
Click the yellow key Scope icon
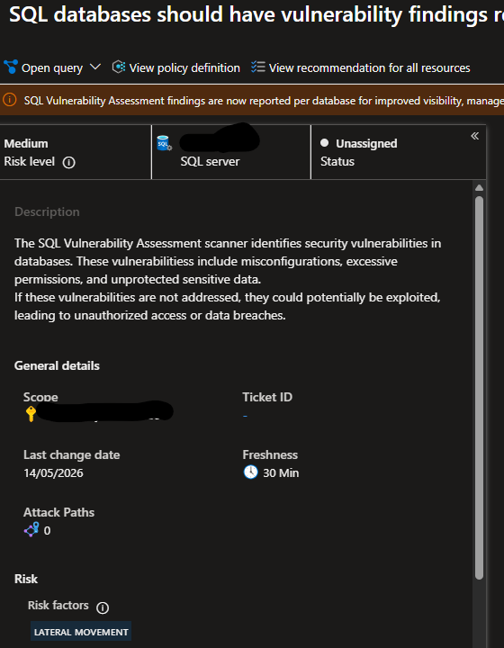[x=31, y=414]
